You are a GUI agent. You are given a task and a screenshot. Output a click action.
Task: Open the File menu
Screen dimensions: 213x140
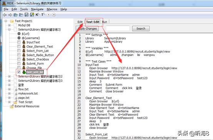(x=6, y=9)
